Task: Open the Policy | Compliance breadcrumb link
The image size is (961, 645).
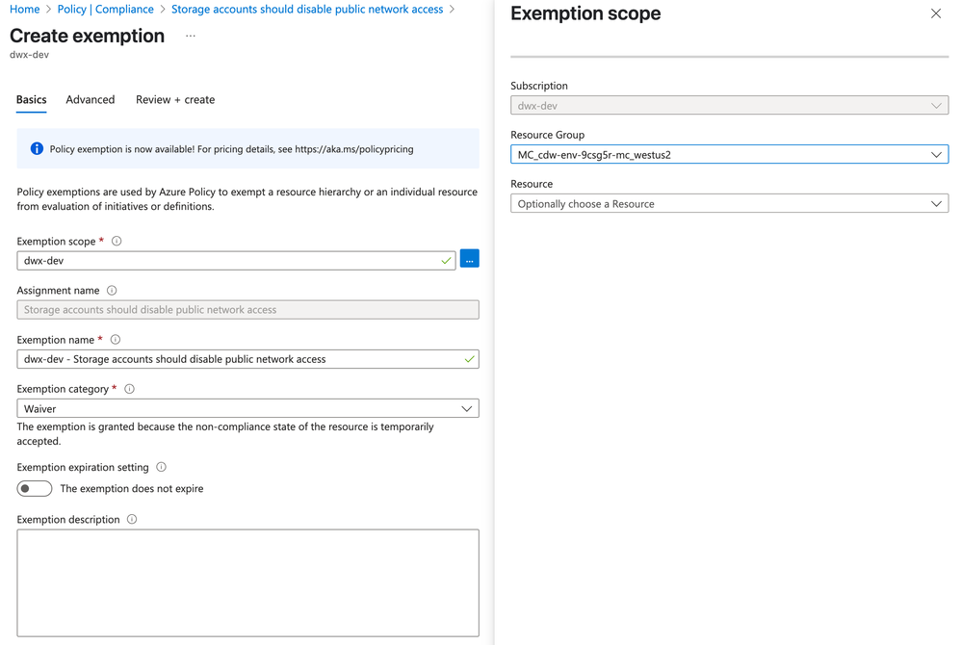Action: tap(106, 10)
